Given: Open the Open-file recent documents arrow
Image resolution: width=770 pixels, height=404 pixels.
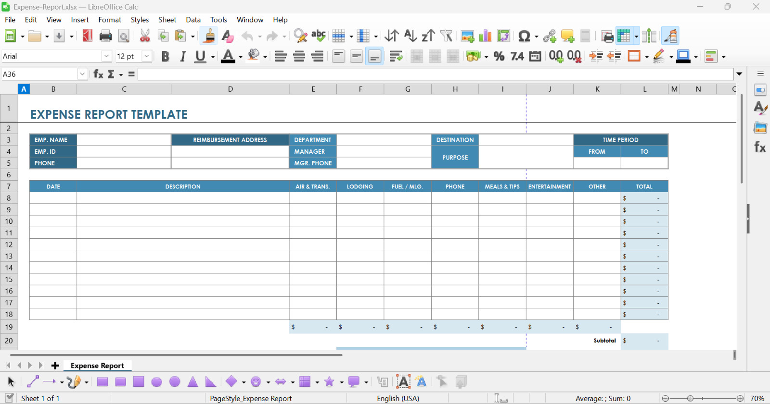Looking at the screenshot, I should [47, 36].
